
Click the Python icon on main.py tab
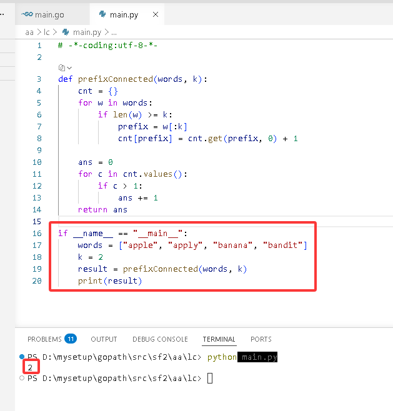click(x=102, y=14)
